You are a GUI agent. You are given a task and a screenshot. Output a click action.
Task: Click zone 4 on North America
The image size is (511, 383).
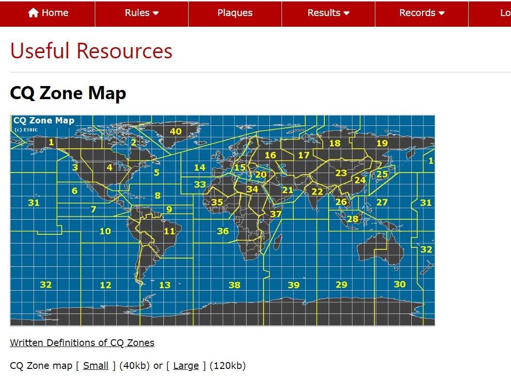[x=109, y=168]
